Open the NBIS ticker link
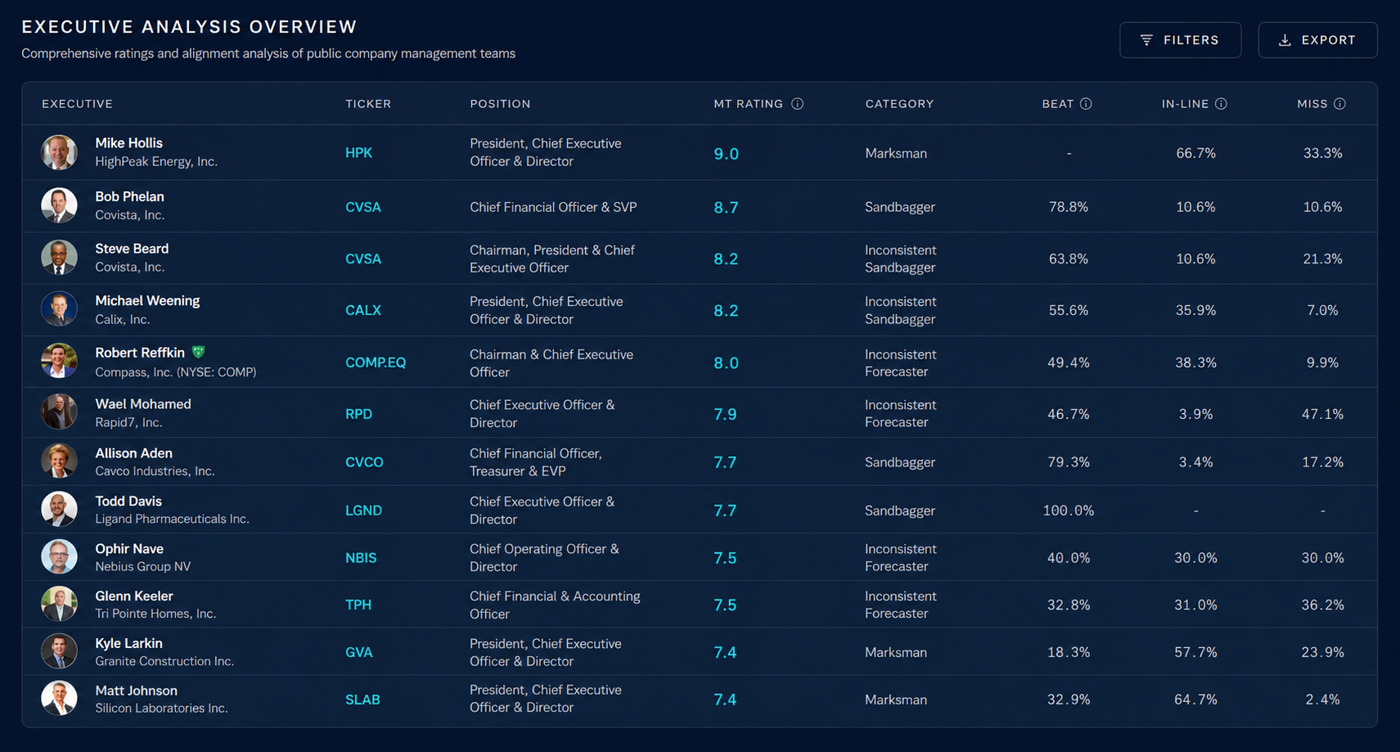 coord(361,558)
